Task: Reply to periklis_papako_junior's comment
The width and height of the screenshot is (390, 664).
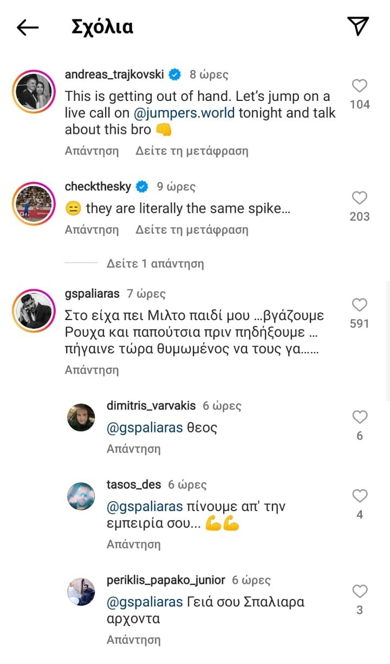Action: (134, 640)
